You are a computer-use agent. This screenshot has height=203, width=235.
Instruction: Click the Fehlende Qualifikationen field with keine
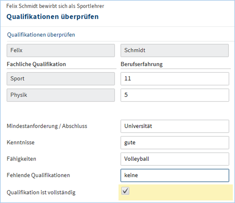click(x=174, y=175)
